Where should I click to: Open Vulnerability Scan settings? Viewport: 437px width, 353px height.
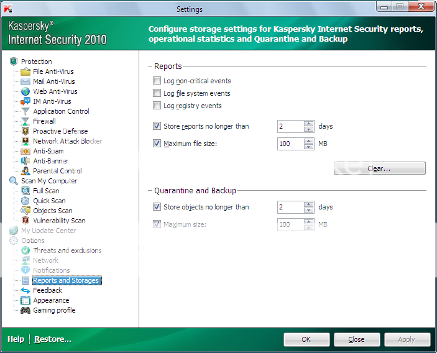(x=59, y=221)
